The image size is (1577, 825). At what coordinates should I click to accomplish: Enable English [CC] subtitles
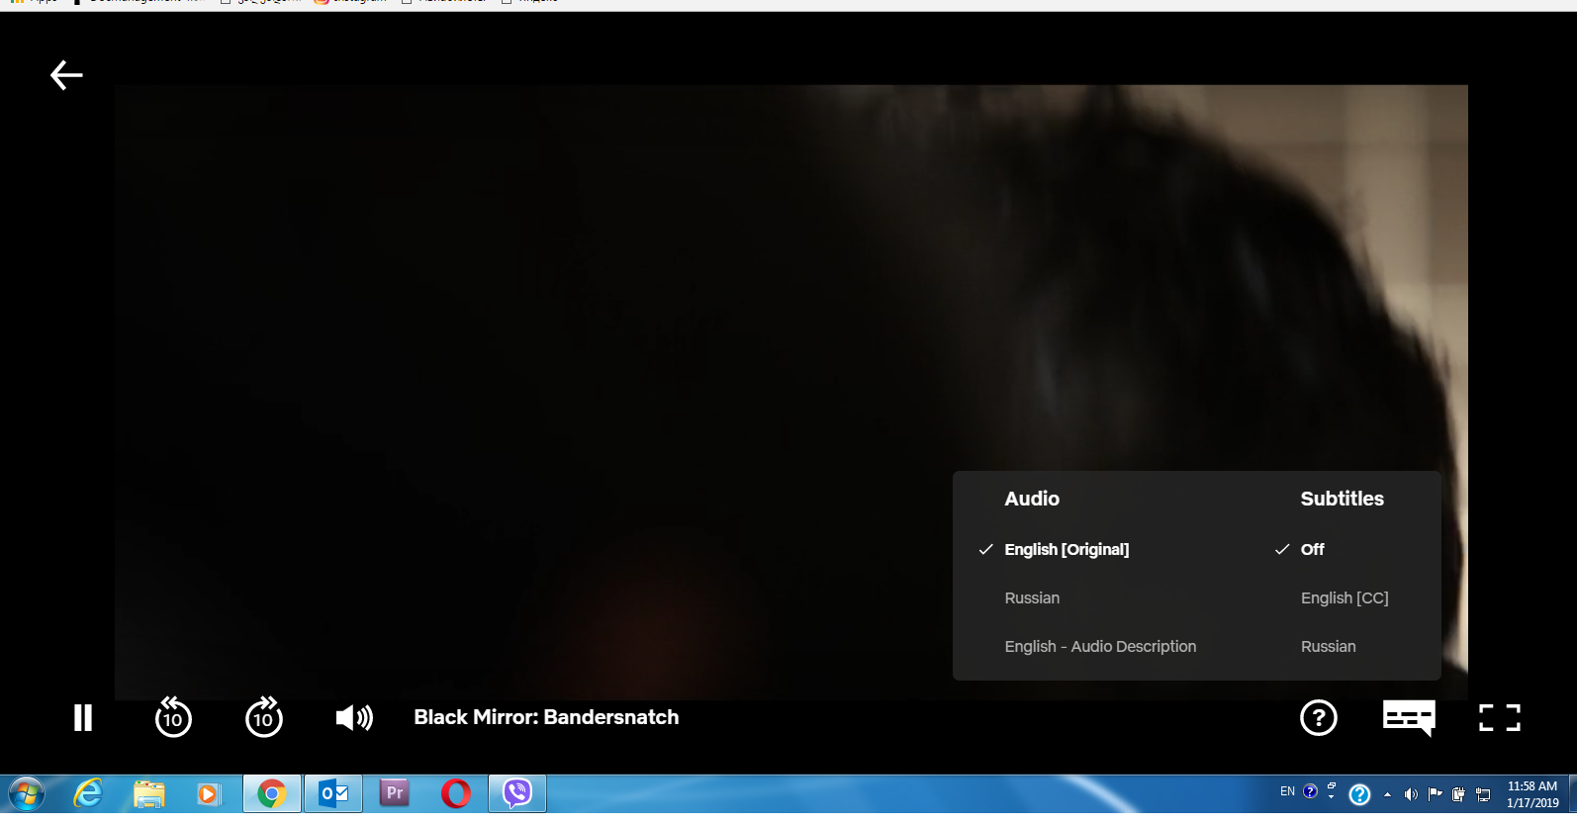[1345, 598]
